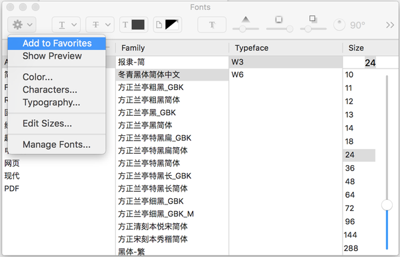Select the W6 typeface
Screen dimensions: 400x257
tap(286, 75)
